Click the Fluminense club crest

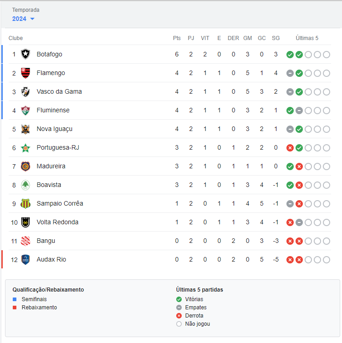(x=26, y=110)
